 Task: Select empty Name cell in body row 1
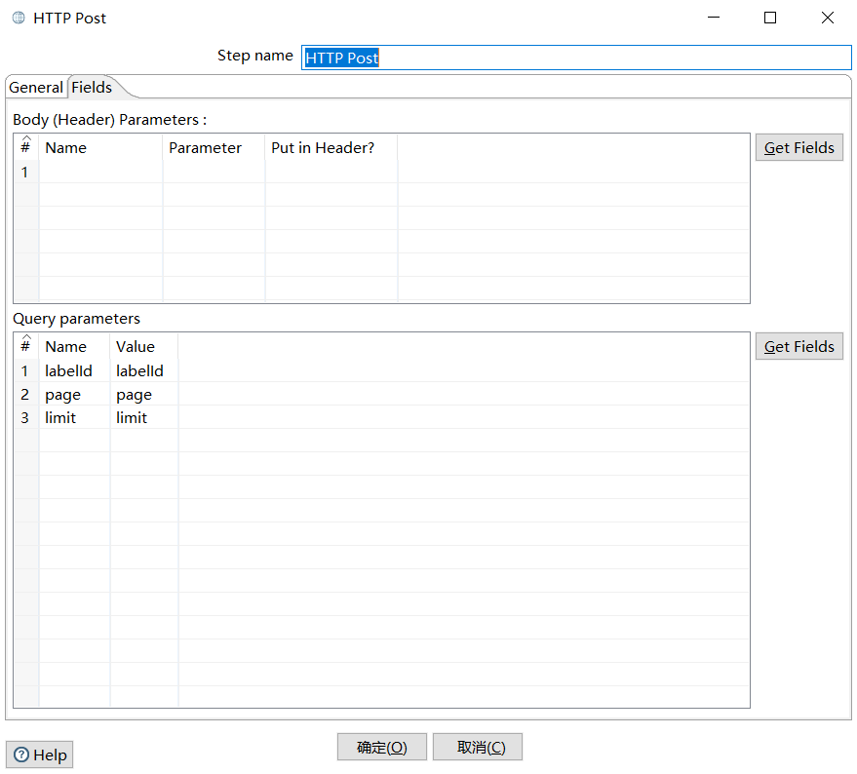[x=100, y=173]
